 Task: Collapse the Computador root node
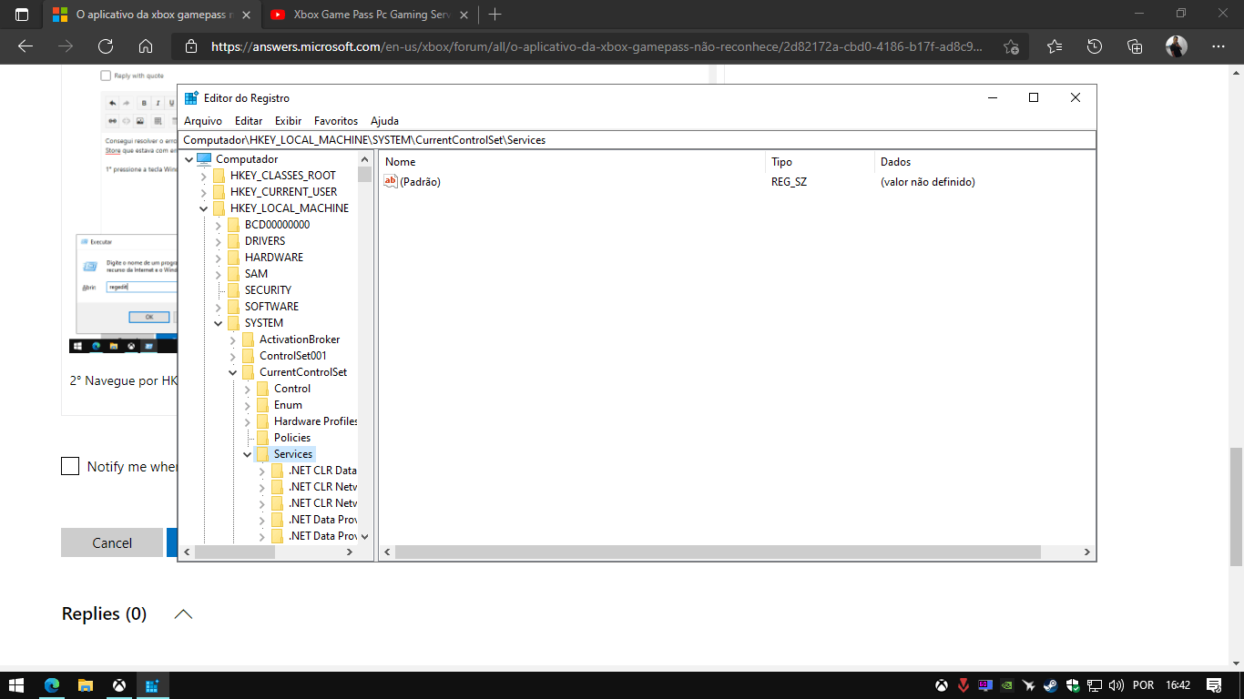[189, 159]
